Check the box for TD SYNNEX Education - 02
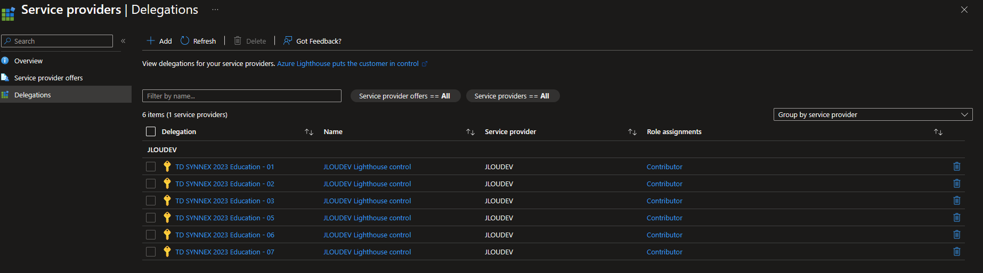Screen dimensions: 983x273 [151, 184]
